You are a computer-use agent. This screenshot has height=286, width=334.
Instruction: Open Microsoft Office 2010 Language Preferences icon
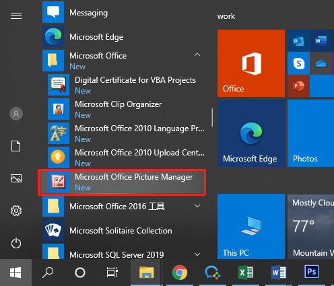tap(59, 133)
